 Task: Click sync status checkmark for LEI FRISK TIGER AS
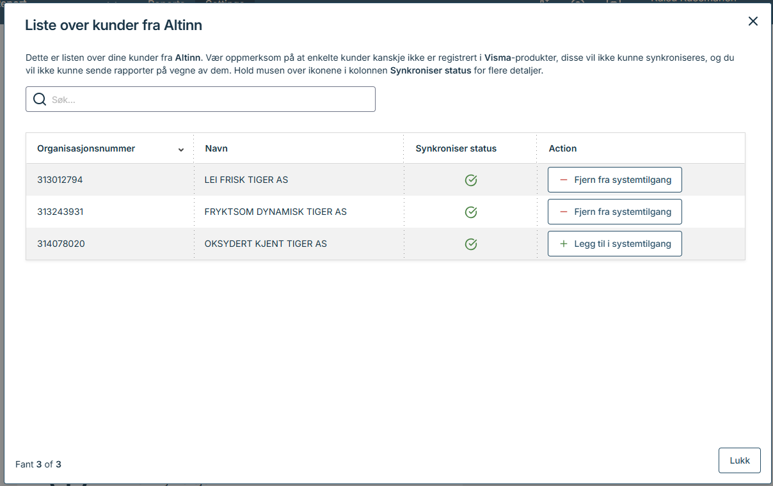click(x=471, y=180)
